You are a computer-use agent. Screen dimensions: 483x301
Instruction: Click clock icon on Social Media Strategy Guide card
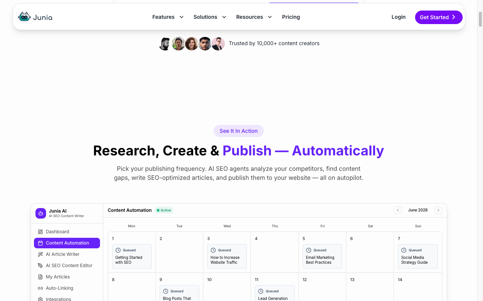[x=404, y=250]
